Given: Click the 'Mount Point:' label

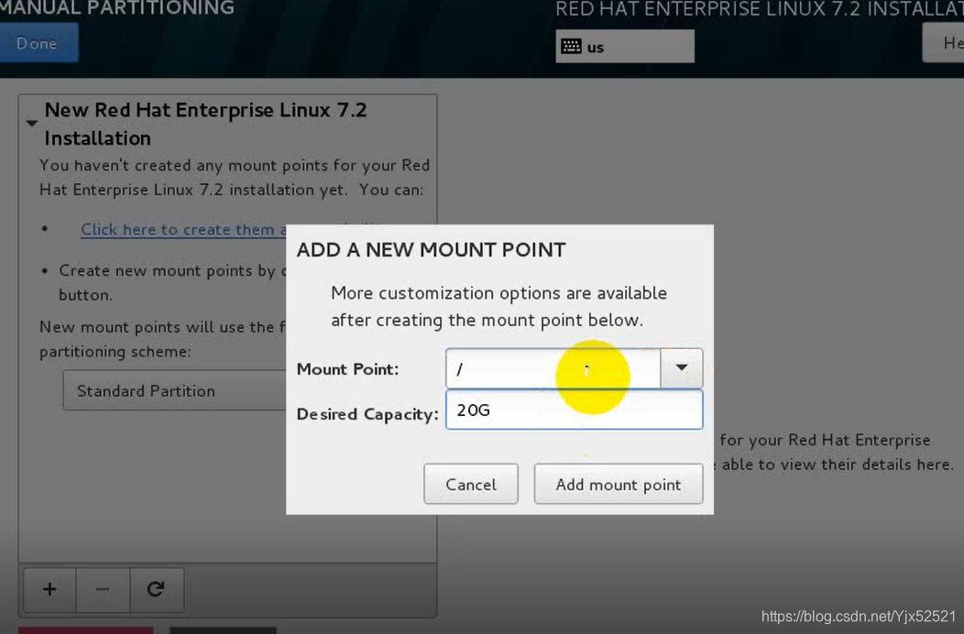Looking at the screenshot, I should pyautogui.click(x=348, y=369).
